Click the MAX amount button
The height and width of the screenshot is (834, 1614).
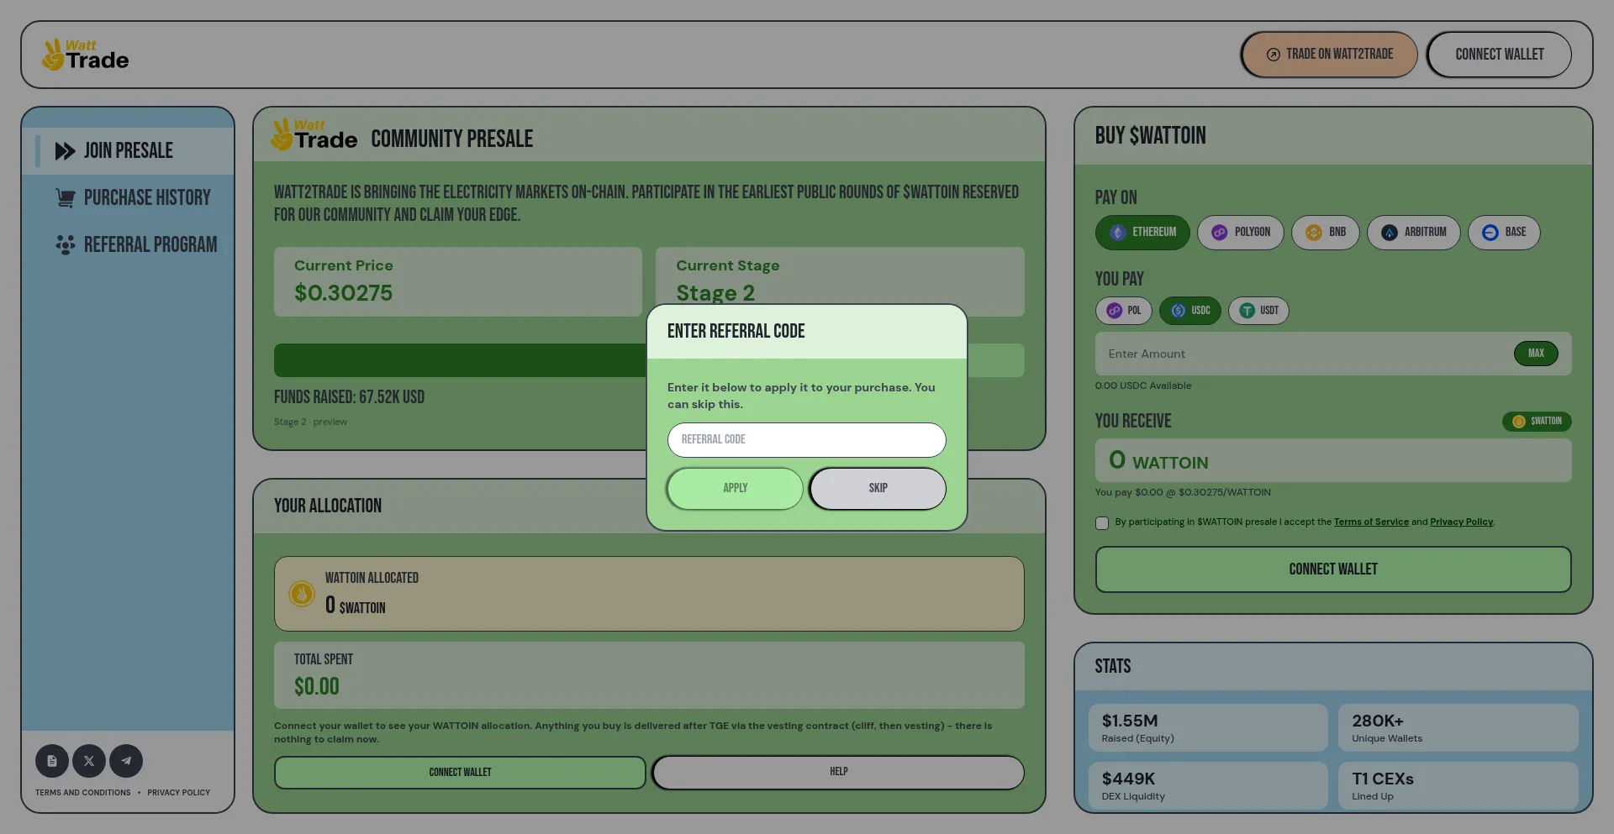pyautogui.click(x=1536, y=354)
